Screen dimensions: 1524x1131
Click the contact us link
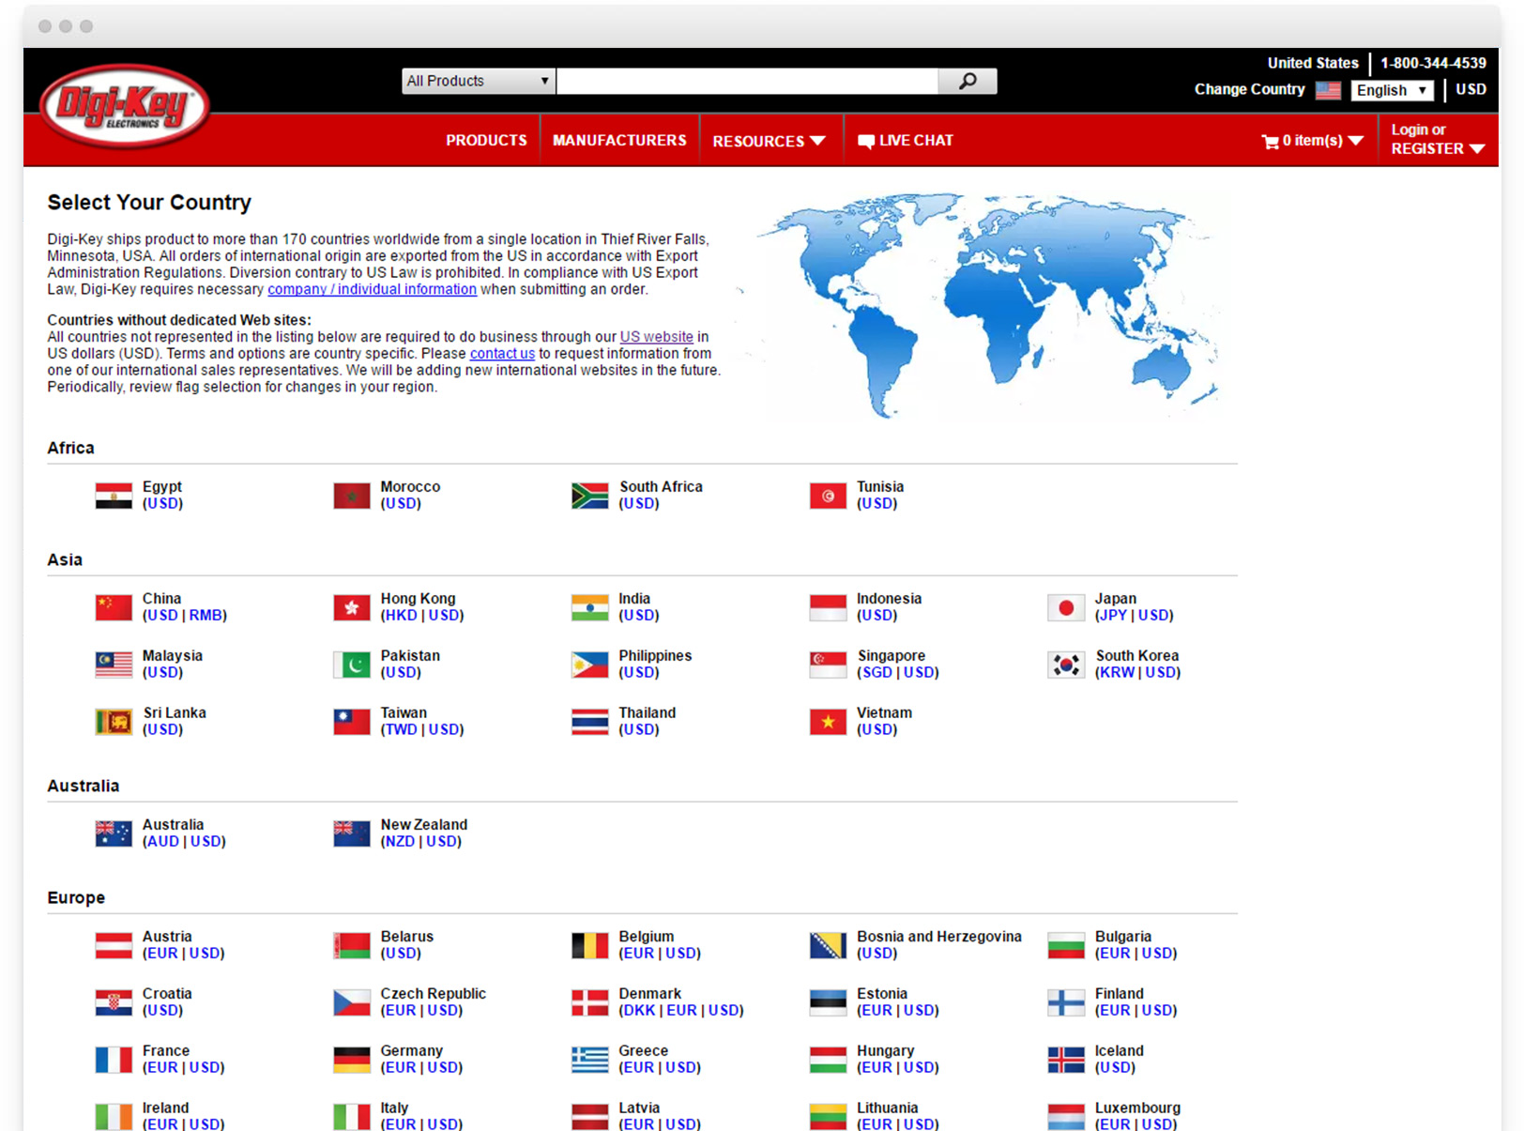pos(502,354)
